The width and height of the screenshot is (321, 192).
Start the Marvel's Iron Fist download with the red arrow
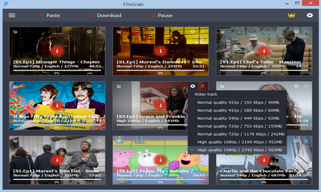click(57, 160)
